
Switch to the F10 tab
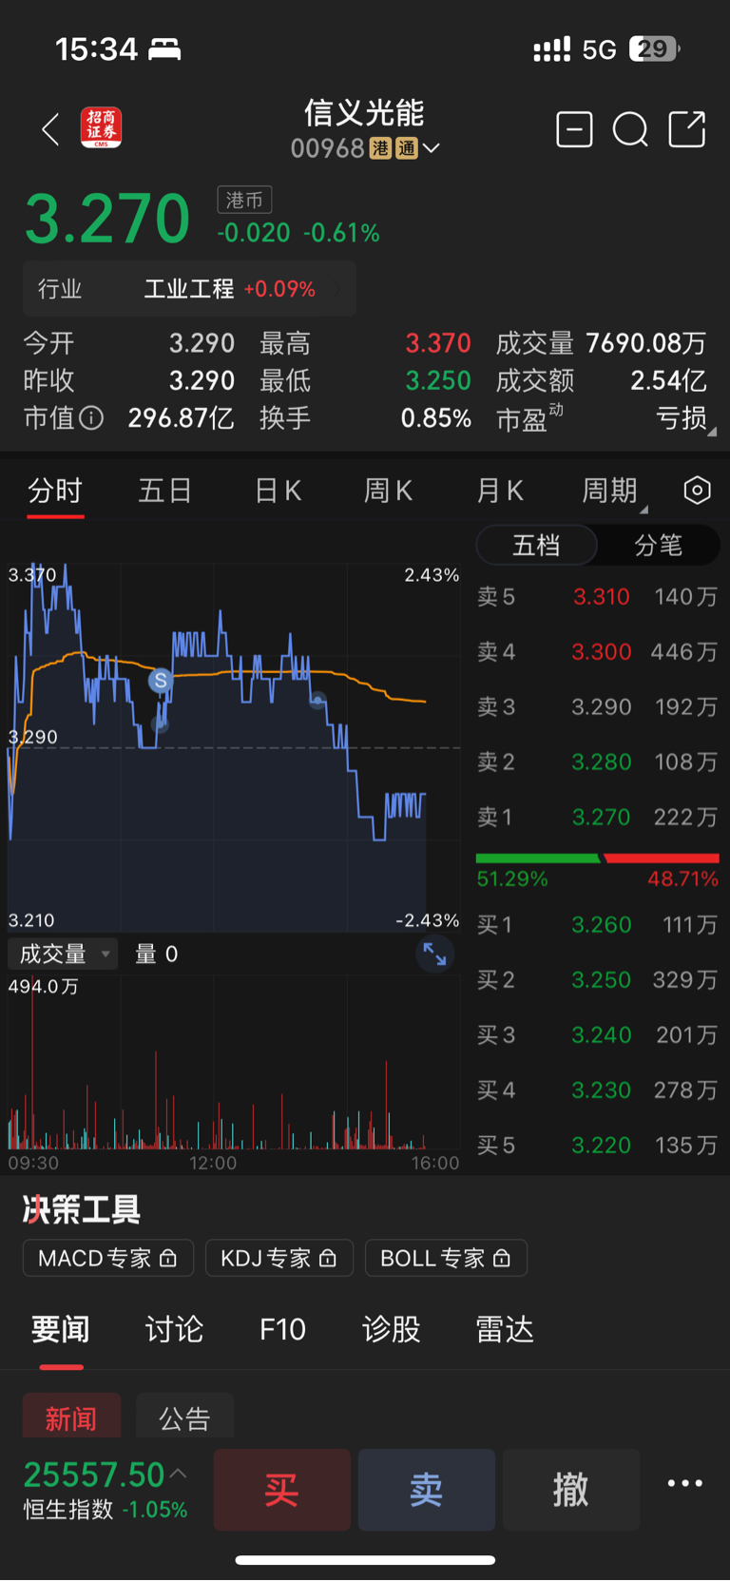click(282, 1329)
